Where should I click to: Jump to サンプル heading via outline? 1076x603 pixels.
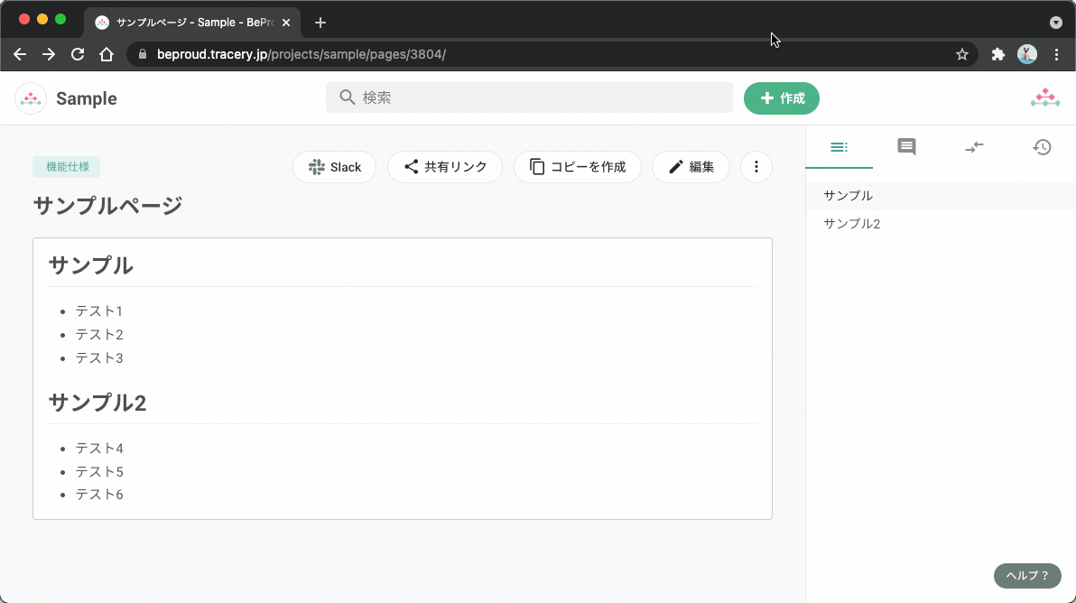coord(846,195)
